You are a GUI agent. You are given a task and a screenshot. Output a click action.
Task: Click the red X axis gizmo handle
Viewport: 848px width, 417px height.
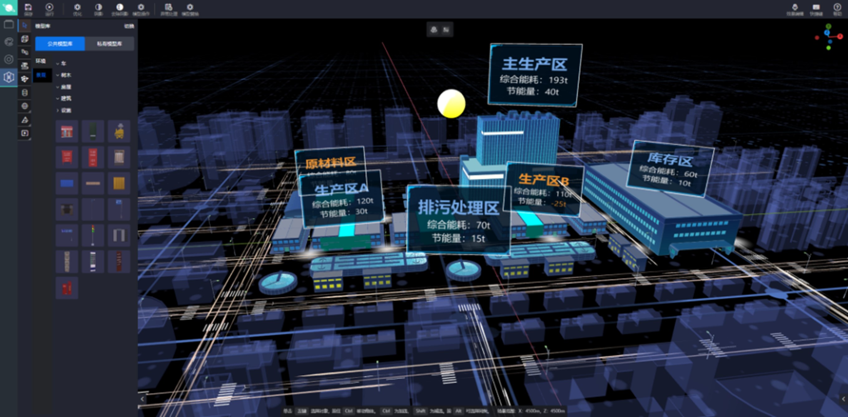(840, 36)
